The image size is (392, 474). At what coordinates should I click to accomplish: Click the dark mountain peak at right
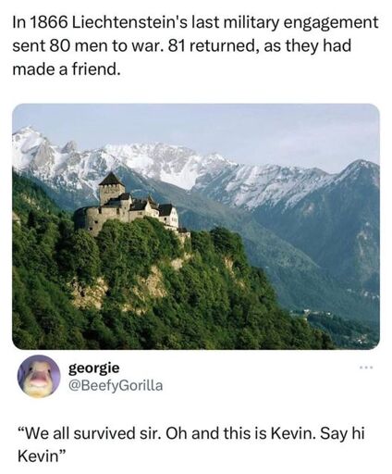[x=359, y=169]
